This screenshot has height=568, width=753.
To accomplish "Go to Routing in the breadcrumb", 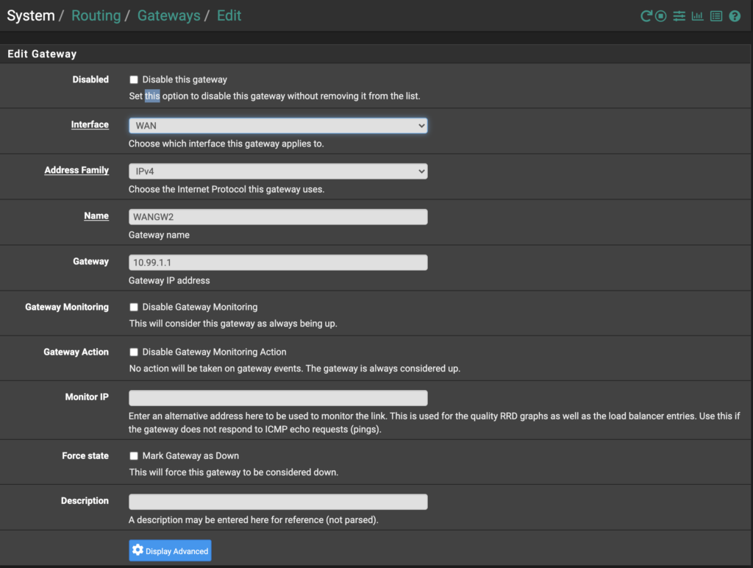I will pos(96,15).
